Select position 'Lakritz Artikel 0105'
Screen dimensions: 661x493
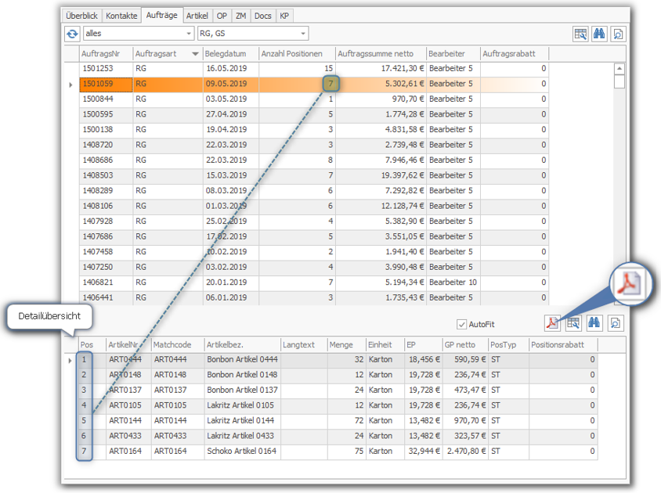(x=243, y=405)
